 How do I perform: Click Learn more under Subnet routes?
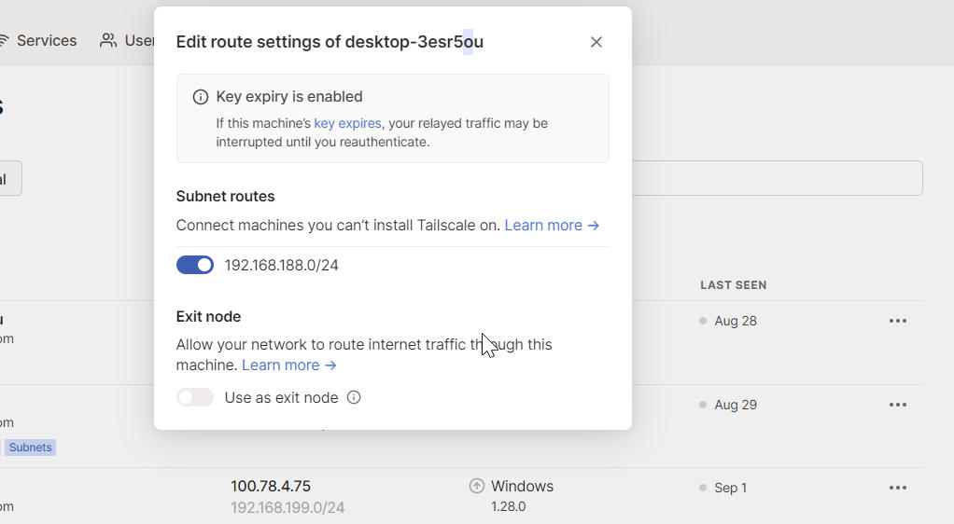pyautogui.click(x=551, y=226)
